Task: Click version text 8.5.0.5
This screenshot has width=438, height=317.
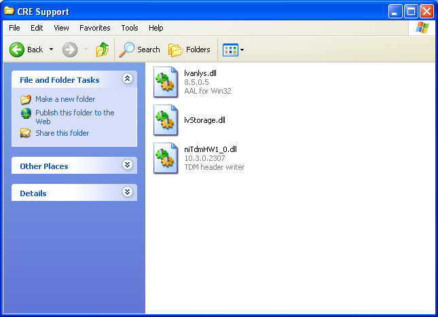Action: pyautogui.click(x=196, y=82)
